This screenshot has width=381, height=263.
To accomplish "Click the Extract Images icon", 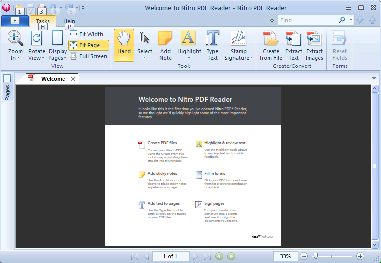I will pos(314,38).
